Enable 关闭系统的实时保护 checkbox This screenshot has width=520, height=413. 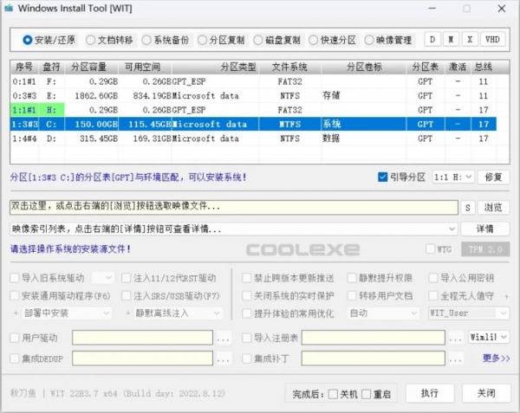click(x=246, y=295)
